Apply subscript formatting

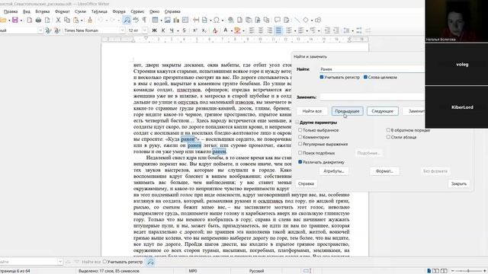click(x=204, y=30)
